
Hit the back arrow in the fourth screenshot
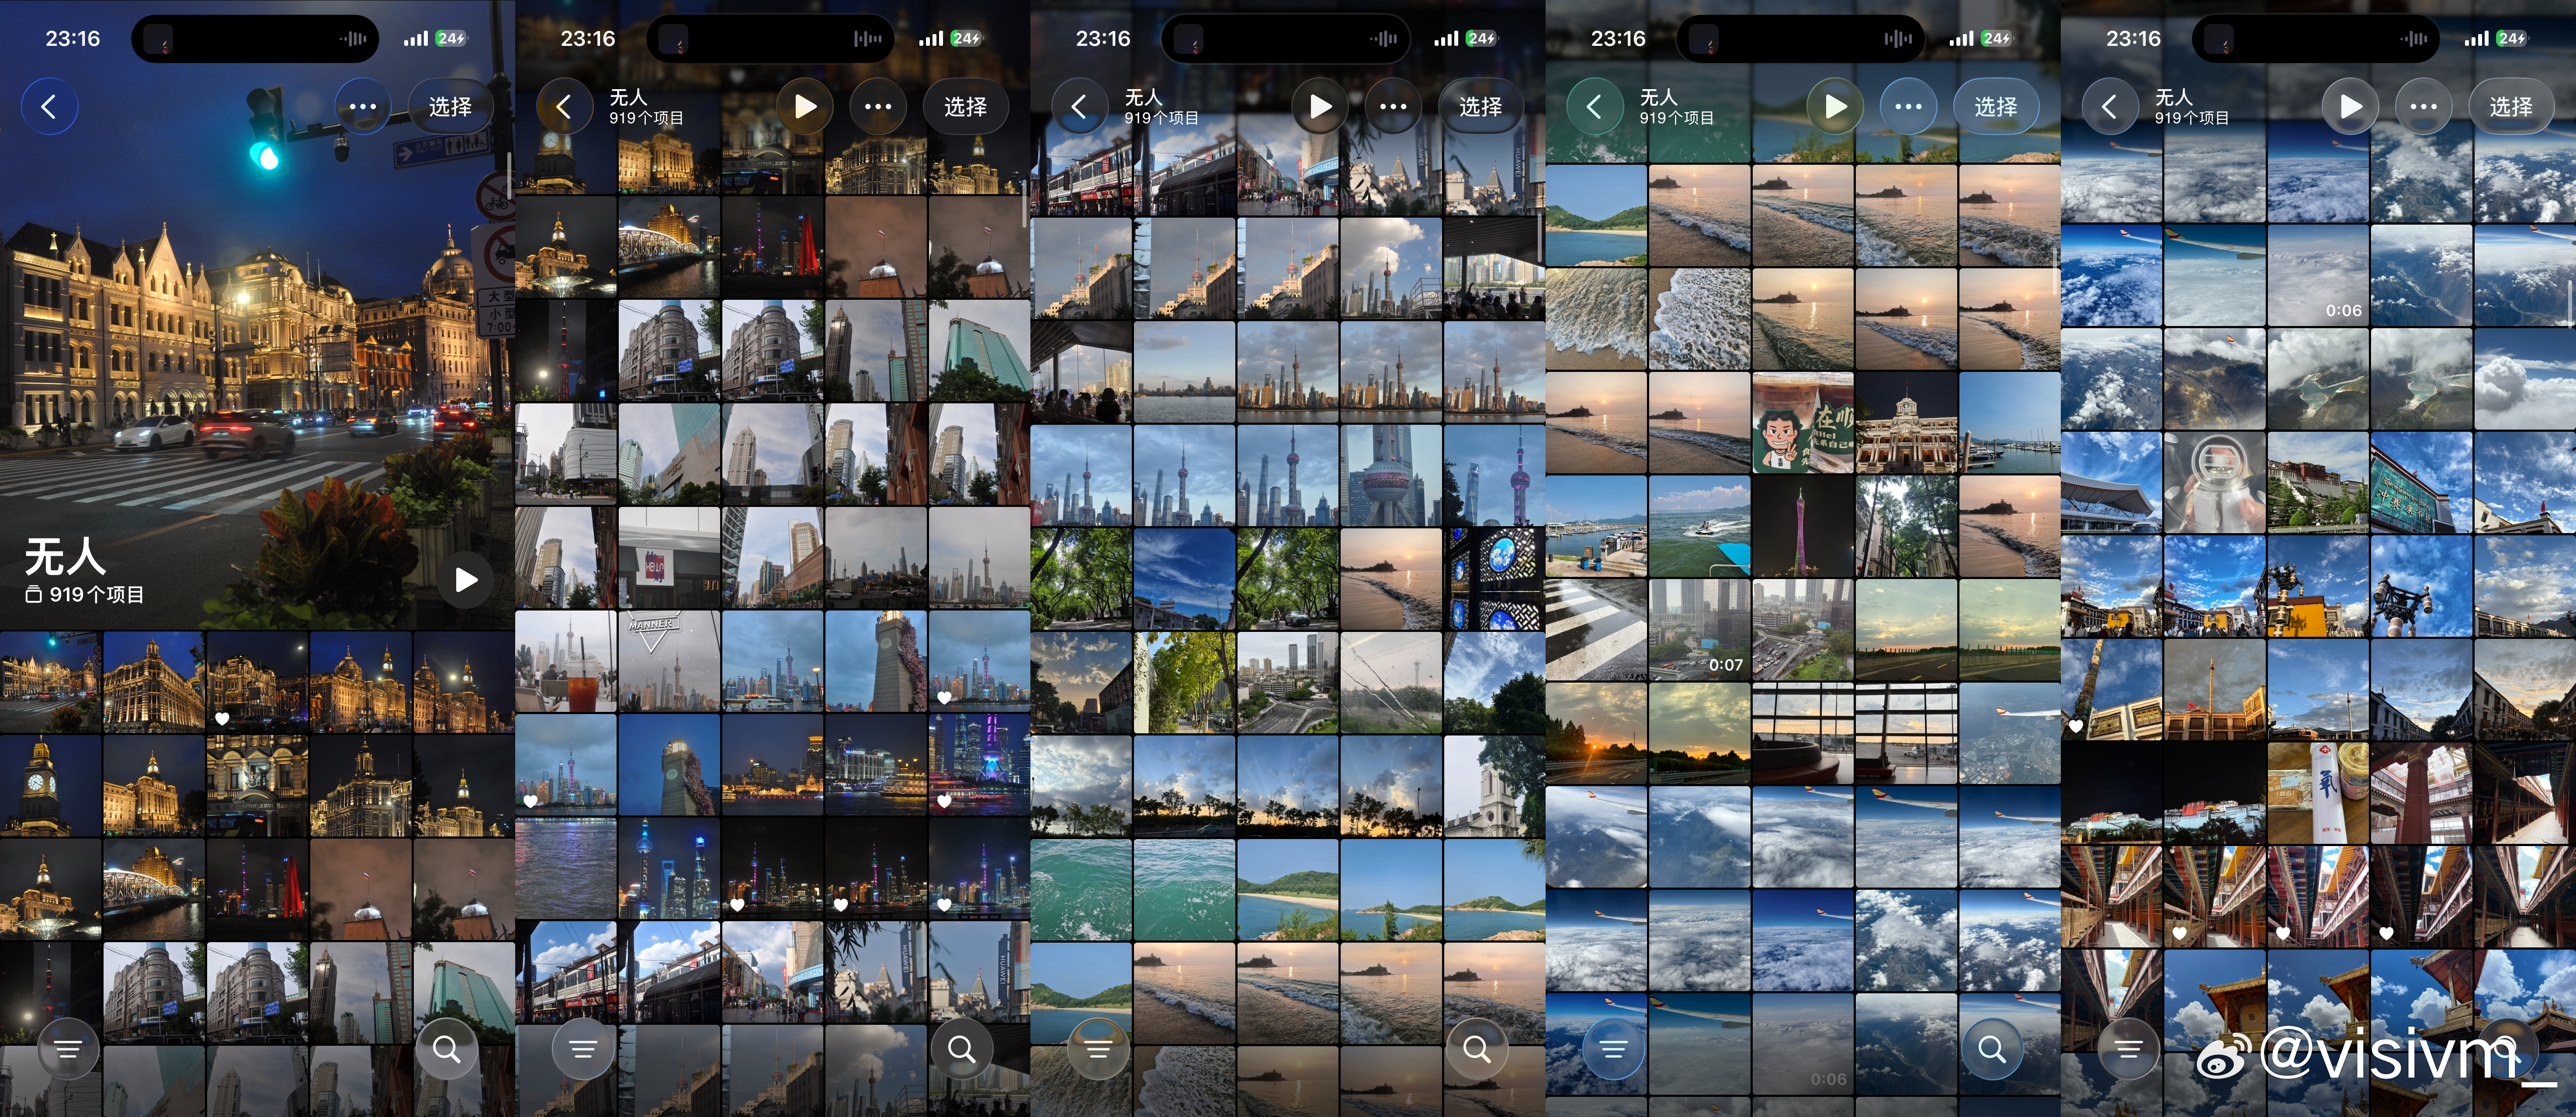(1594, 106)
